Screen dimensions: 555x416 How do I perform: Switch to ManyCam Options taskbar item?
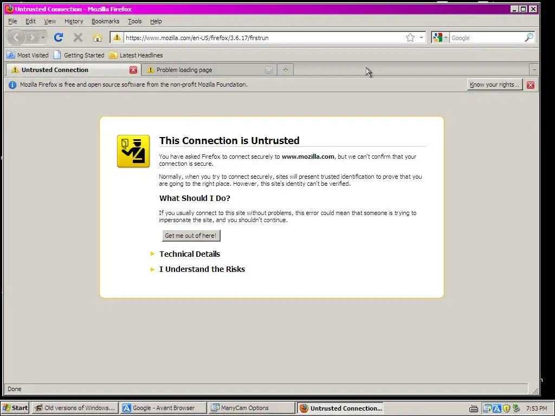pyautogui.click(x=251, y=408)
